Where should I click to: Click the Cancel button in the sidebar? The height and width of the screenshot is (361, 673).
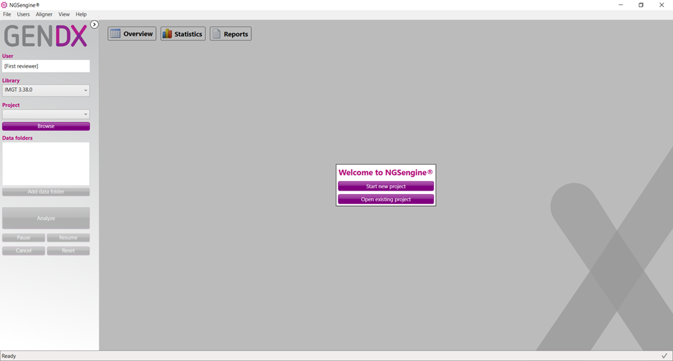23,250
